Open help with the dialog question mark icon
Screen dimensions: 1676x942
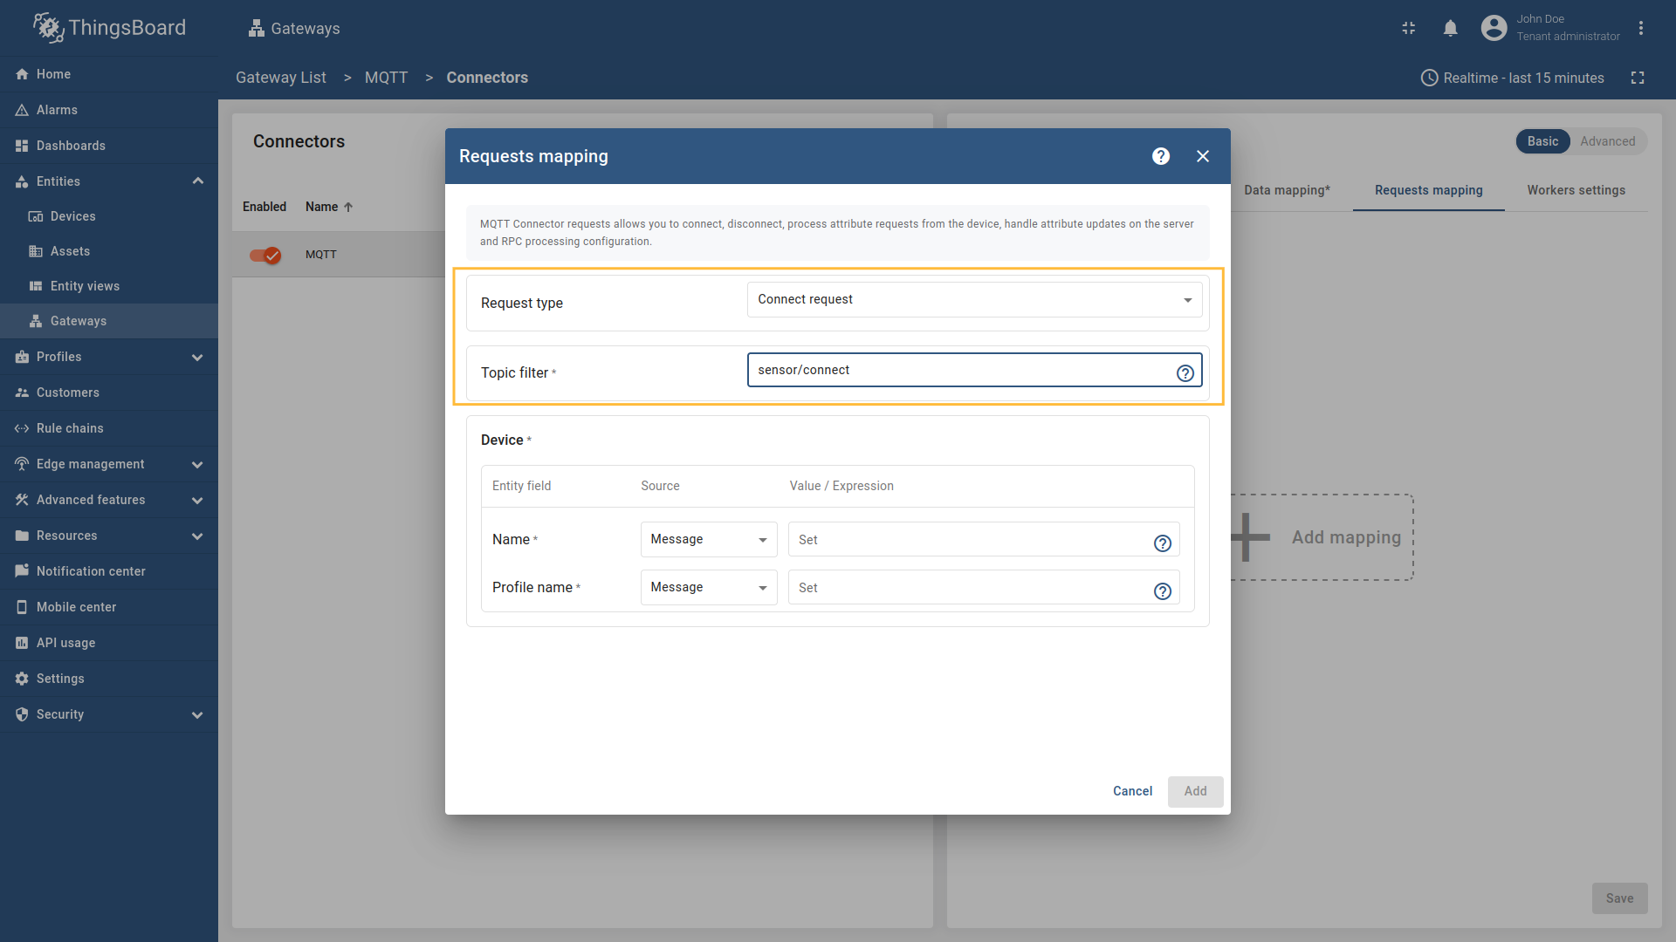tap(1160, 156)
